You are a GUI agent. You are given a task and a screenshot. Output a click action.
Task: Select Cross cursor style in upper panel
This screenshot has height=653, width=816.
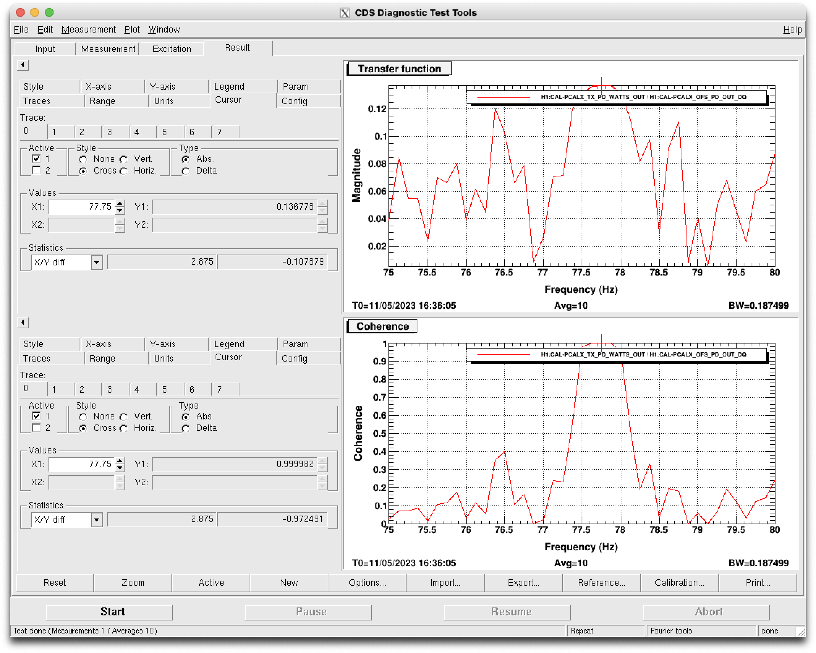coord(83,171)
